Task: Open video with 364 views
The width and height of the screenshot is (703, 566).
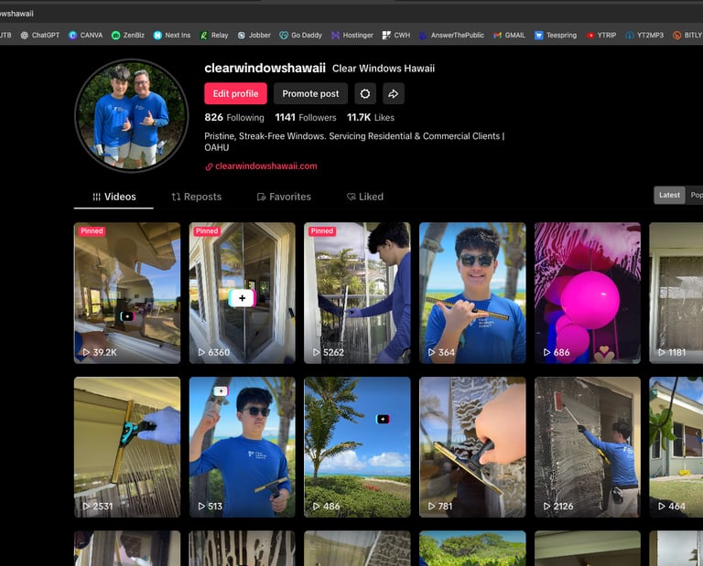Action: point(472,293)
